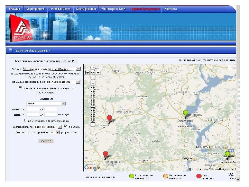Viewport: 249px width, 187px height.
Task: Open the Контакты tab
Action: (171, 9)
